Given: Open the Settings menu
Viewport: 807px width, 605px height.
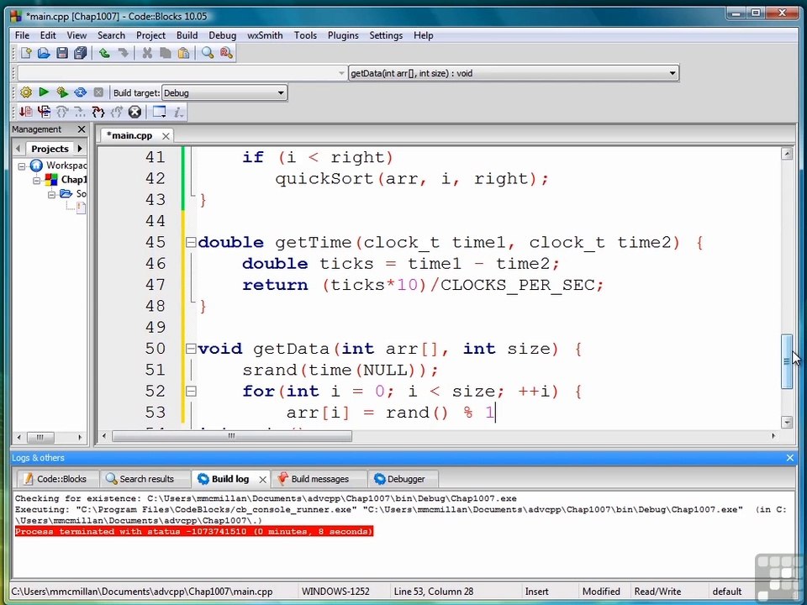Looking at the screenshot, I should [x=386, y=35].
